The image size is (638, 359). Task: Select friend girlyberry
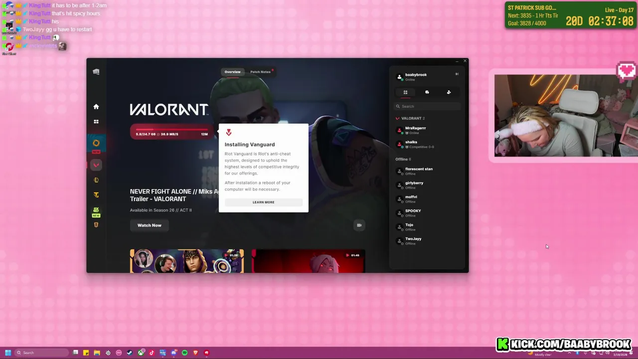[x=428, y=185]
